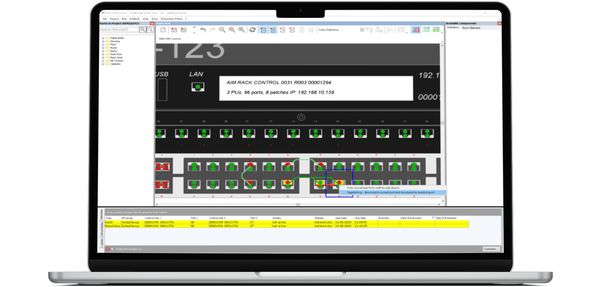Search object by ID with first magnifier
Viewport: 601px width, 287px height.
click(143, 30)
